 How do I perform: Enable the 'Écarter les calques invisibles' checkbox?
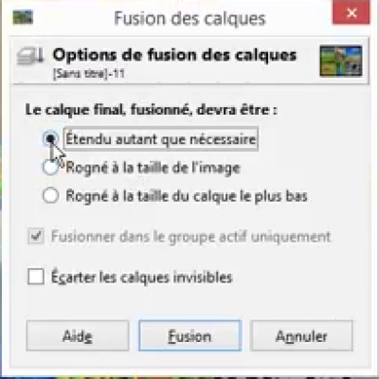(x=36, y=277)
